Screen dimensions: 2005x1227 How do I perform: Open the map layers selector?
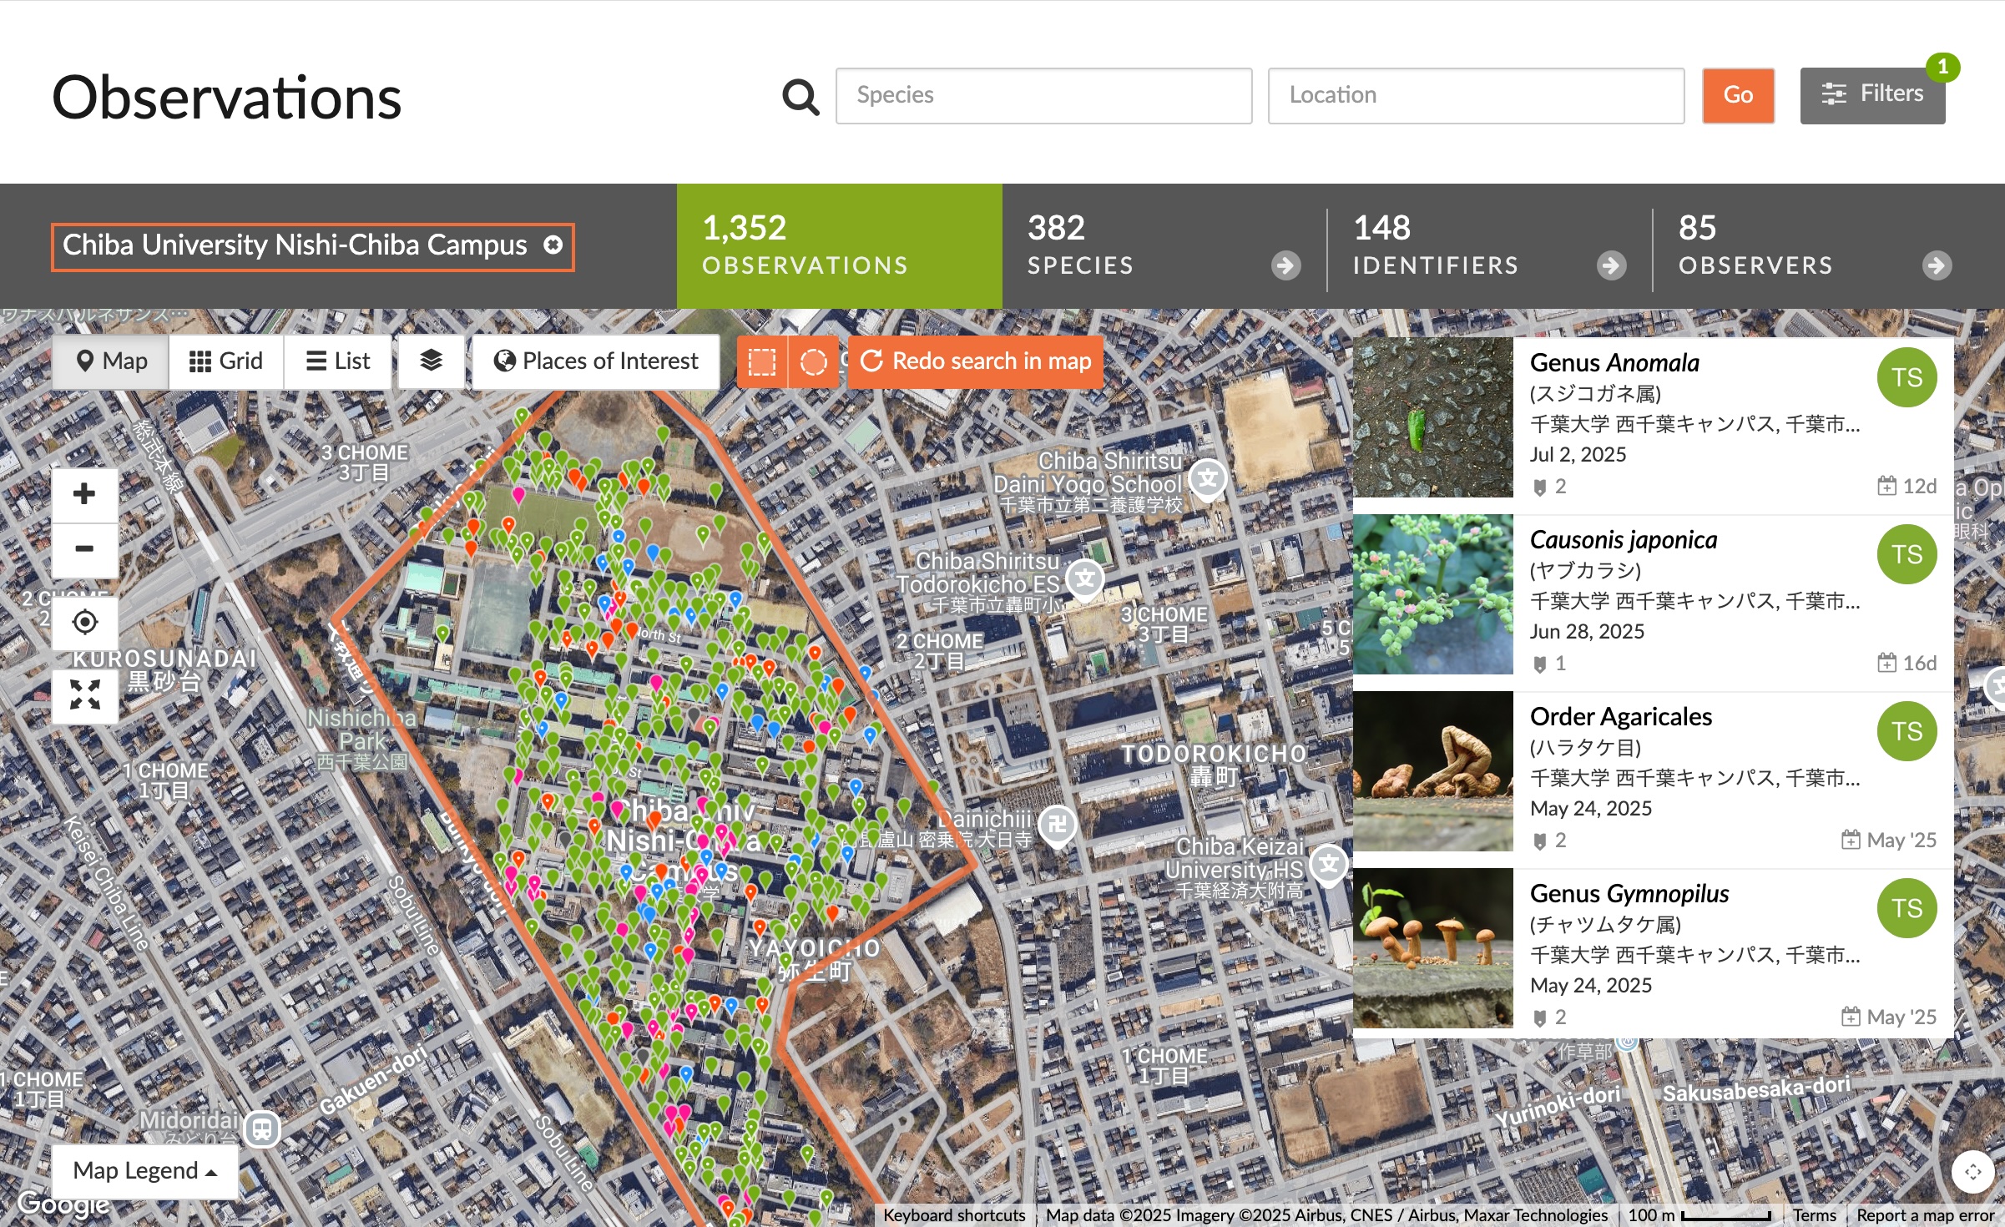tap(431, 361)
